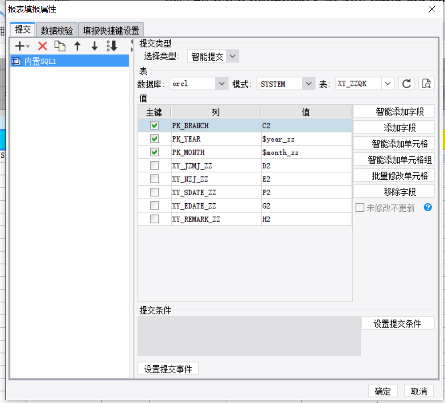The width and height of the screenshot is (445, 403).
Task: Cancel the dialog with 取消
Action: [x=419, y=391]
